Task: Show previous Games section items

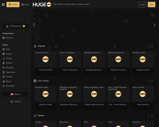Action: [148, 116]
